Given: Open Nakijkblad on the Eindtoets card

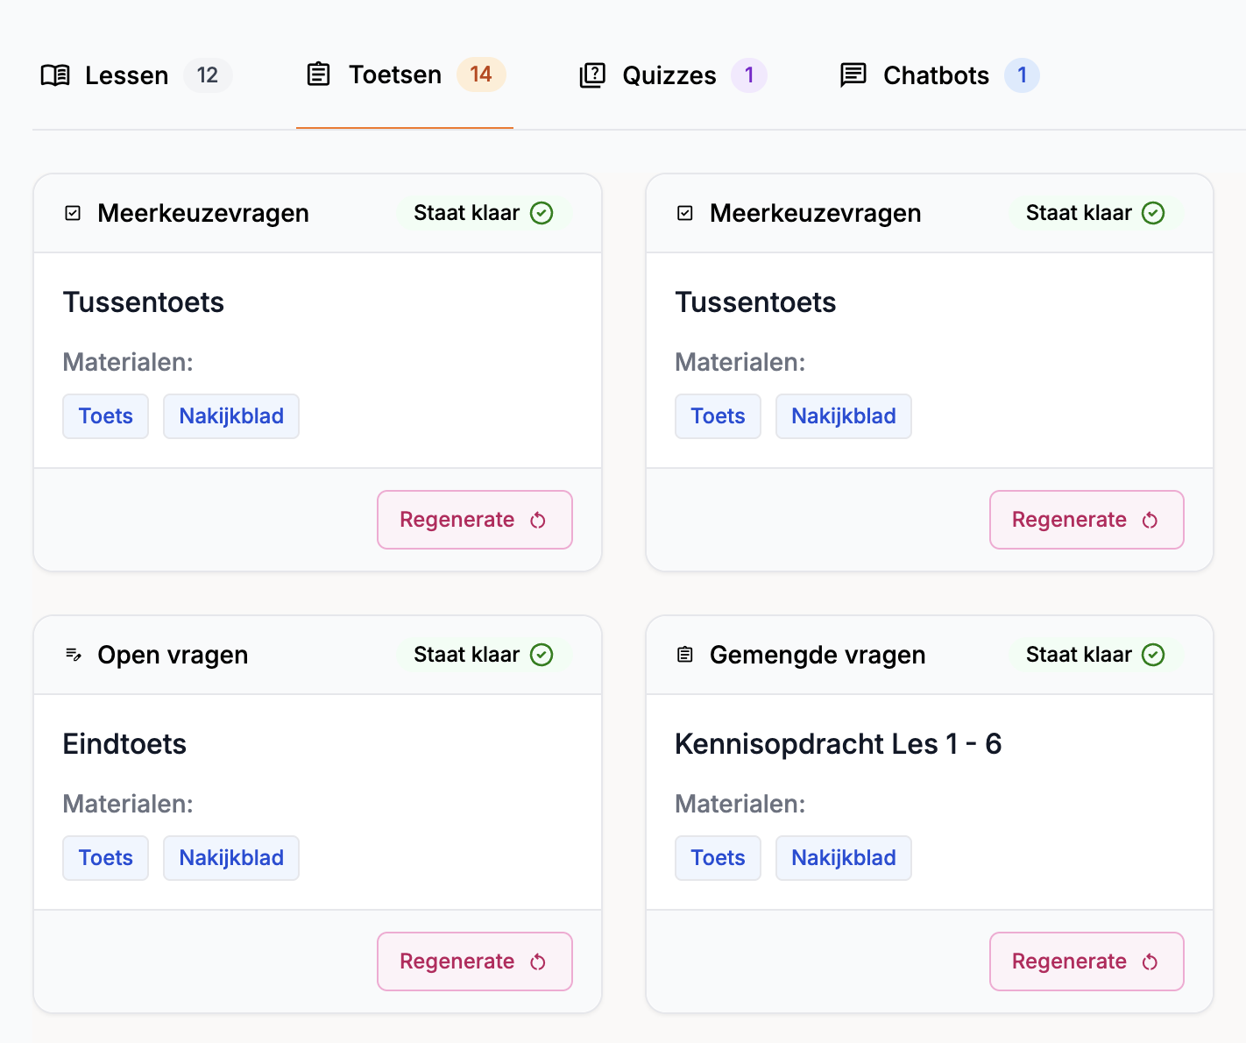Looking at the screenshot, I should pos(231,858).
